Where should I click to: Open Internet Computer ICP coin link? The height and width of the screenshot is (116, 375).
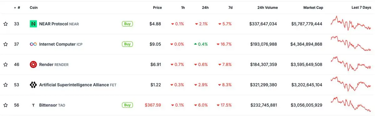(x=61, y=44)
